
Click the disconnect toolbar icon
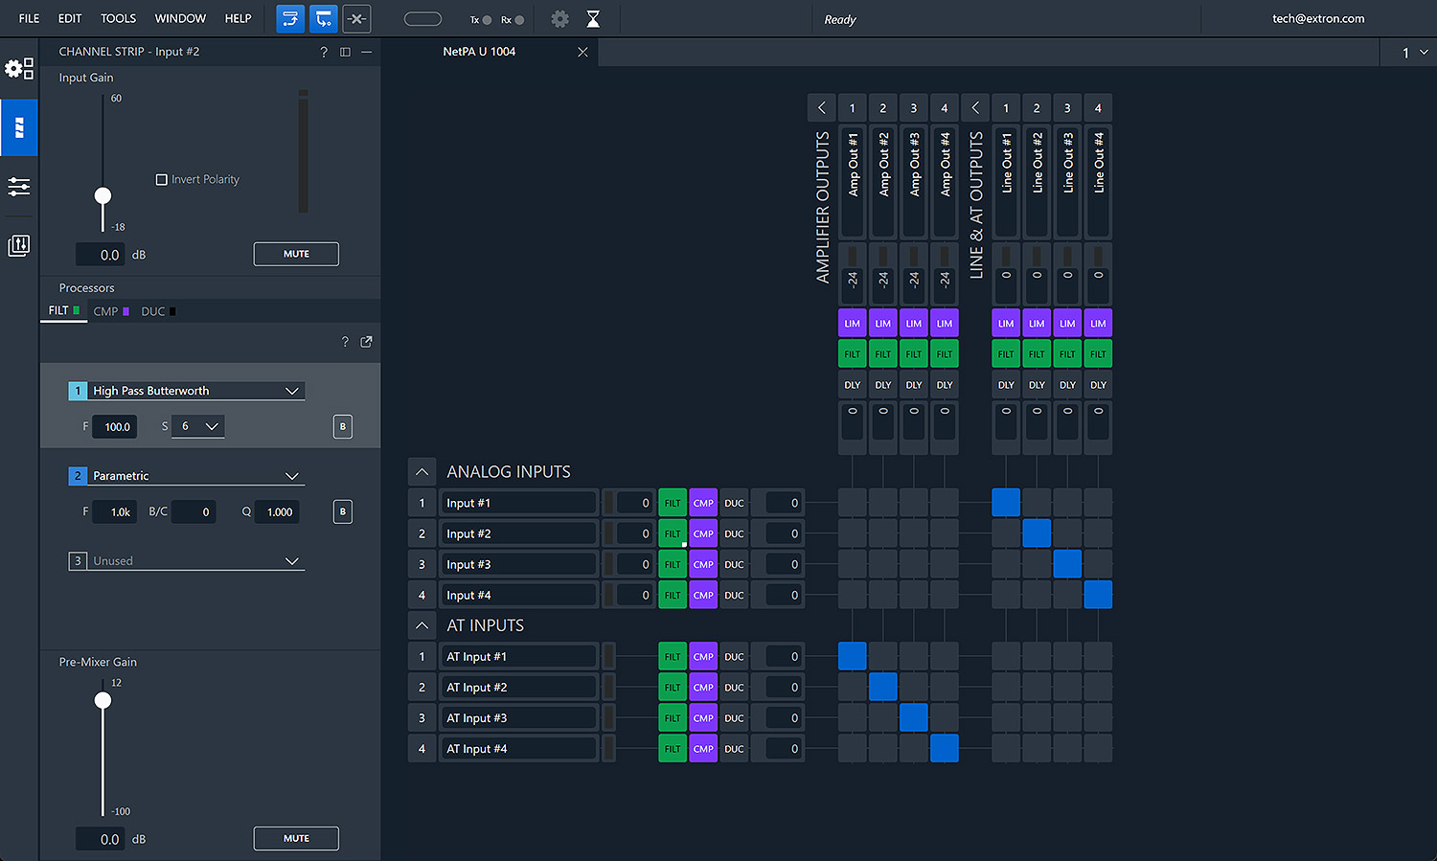coord(356,19)
